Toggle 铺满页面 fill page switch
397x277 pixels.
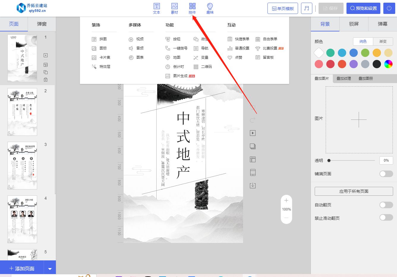(386, 174)
